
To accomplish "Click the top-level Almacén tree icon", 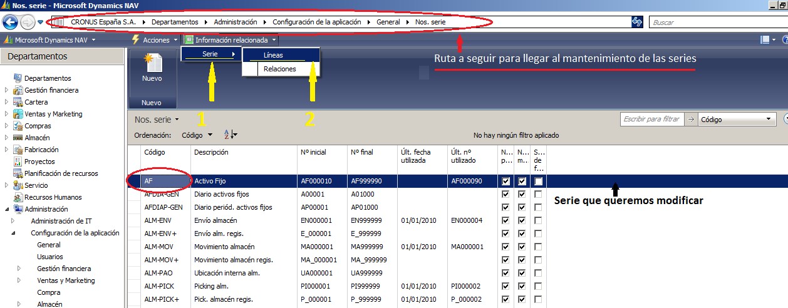I will [x=18, y=138].
